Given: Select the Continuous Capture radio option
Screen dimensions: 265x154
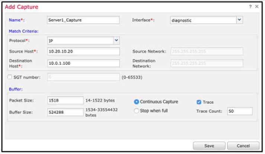Looking at the screenshot, I should pyautogui.click(x=136, y=102).
